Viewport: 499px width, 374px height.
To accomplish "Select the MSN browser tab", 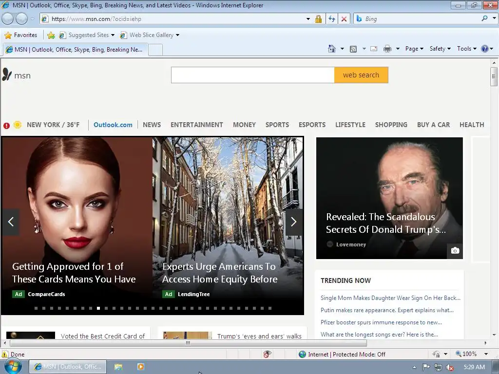I will pyautogui.click(x=76, y=50).
